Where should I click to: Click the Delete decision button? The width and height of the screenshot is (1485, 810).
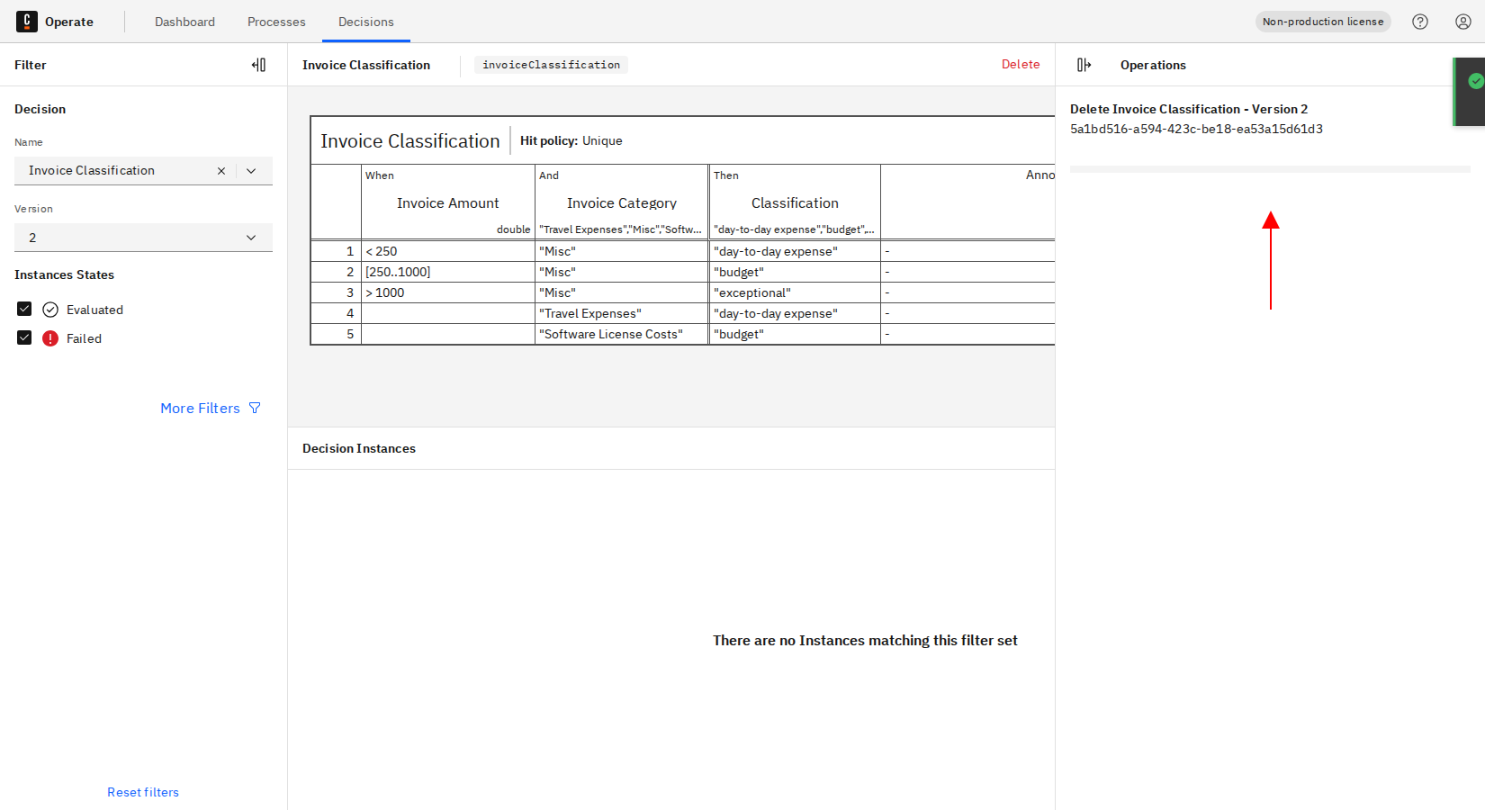pyautogui.click(x=1021, y=64)
